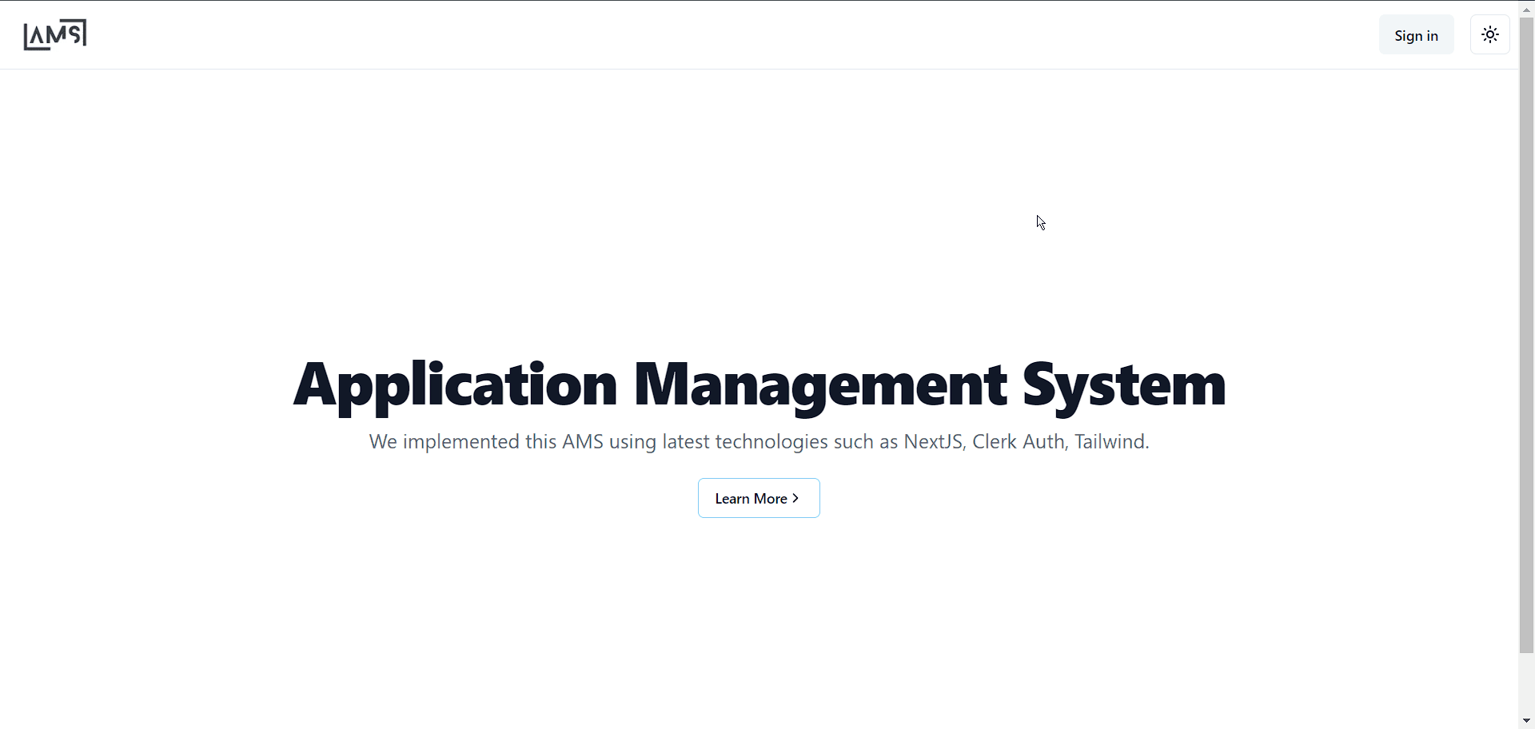The image size is (1535, 729).
Task: Click the AMS logo in the header
Action: click(55, 35)
